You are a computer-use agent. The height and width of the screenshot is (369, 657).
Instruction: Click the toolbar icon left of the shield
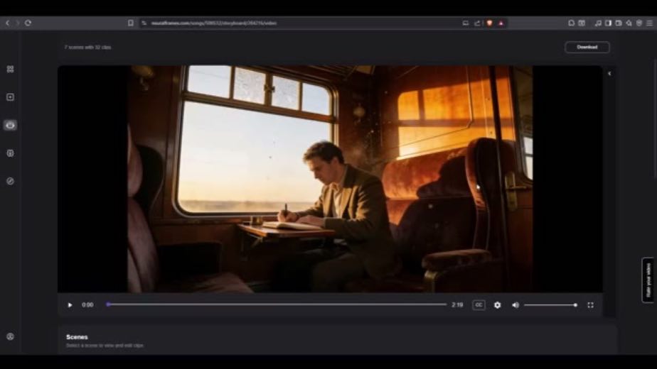point(629,23)
